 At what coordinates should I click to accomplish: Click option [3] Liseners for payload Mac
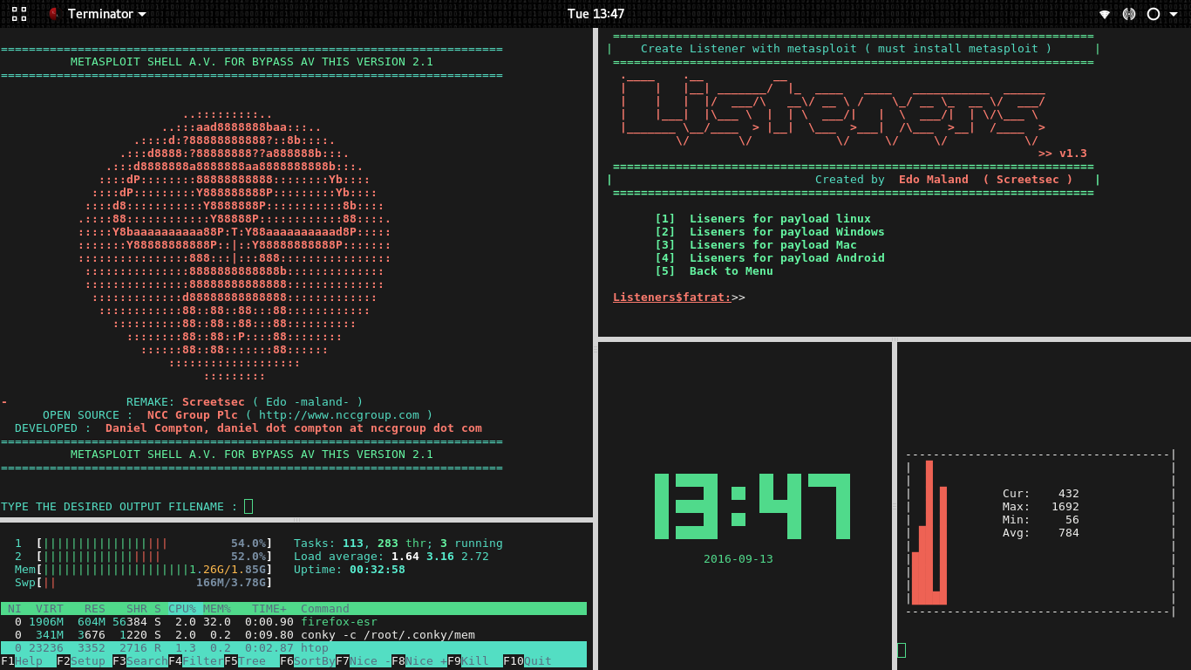[x=756, y=245]
